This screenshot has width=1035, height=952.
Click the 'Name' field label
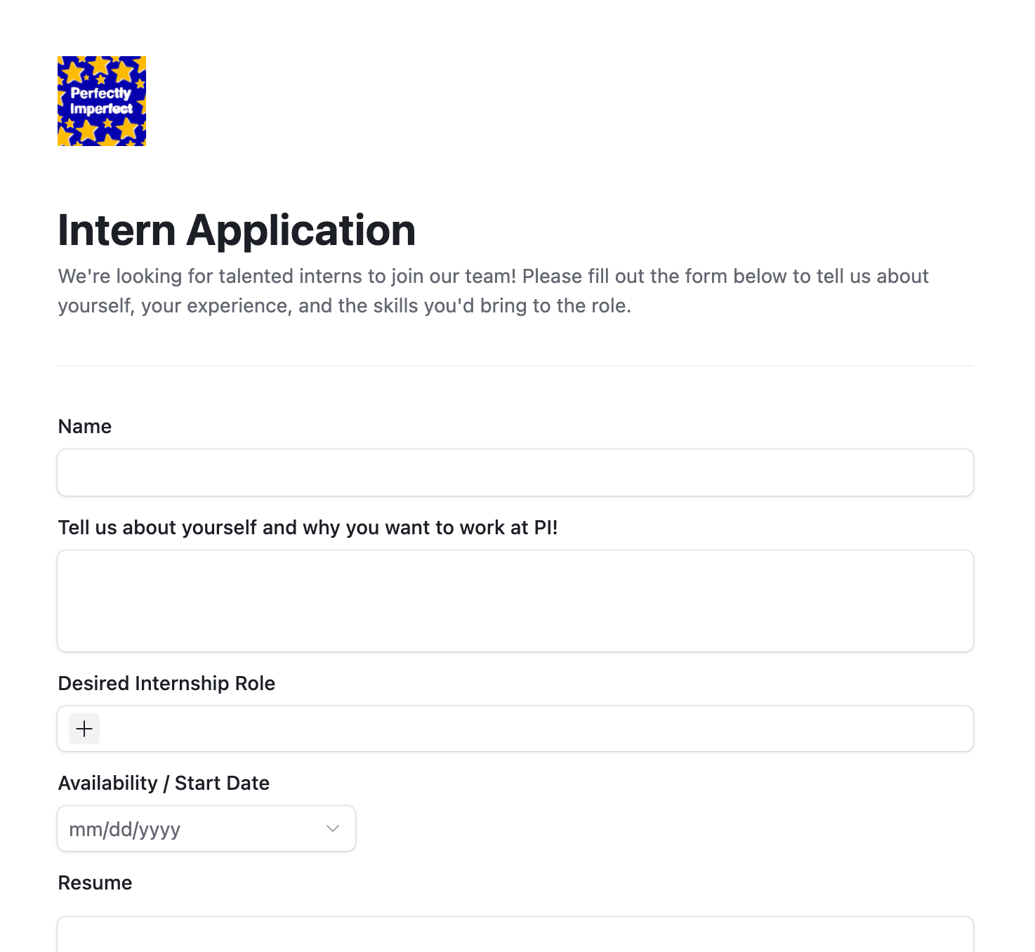[85, 426]
